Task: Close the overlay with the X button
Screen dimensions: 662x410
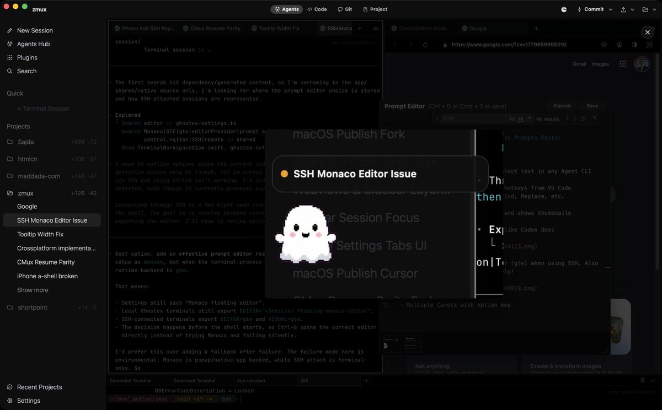Action: 648,33
